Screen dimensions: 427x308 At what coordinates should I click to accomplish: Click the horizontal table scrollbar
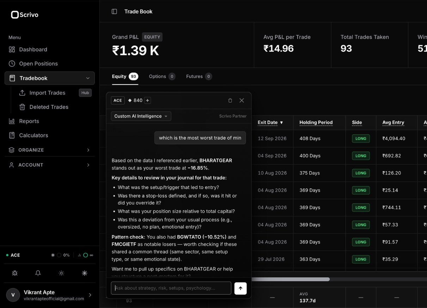[x=291, y=279]
